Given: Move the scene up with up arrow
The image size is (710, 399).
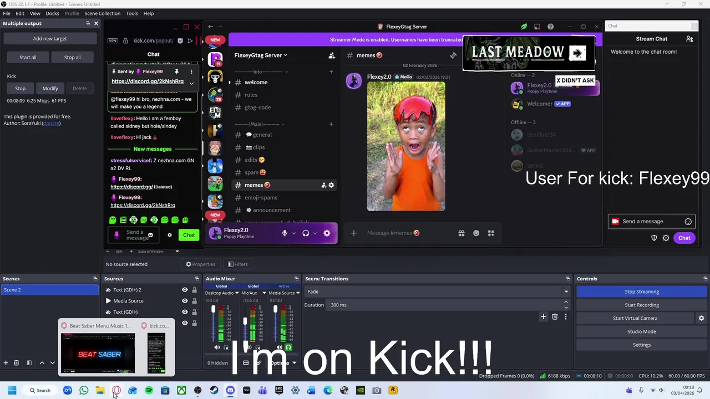Looking at the screenshot, I should click(x=42, y=363).
